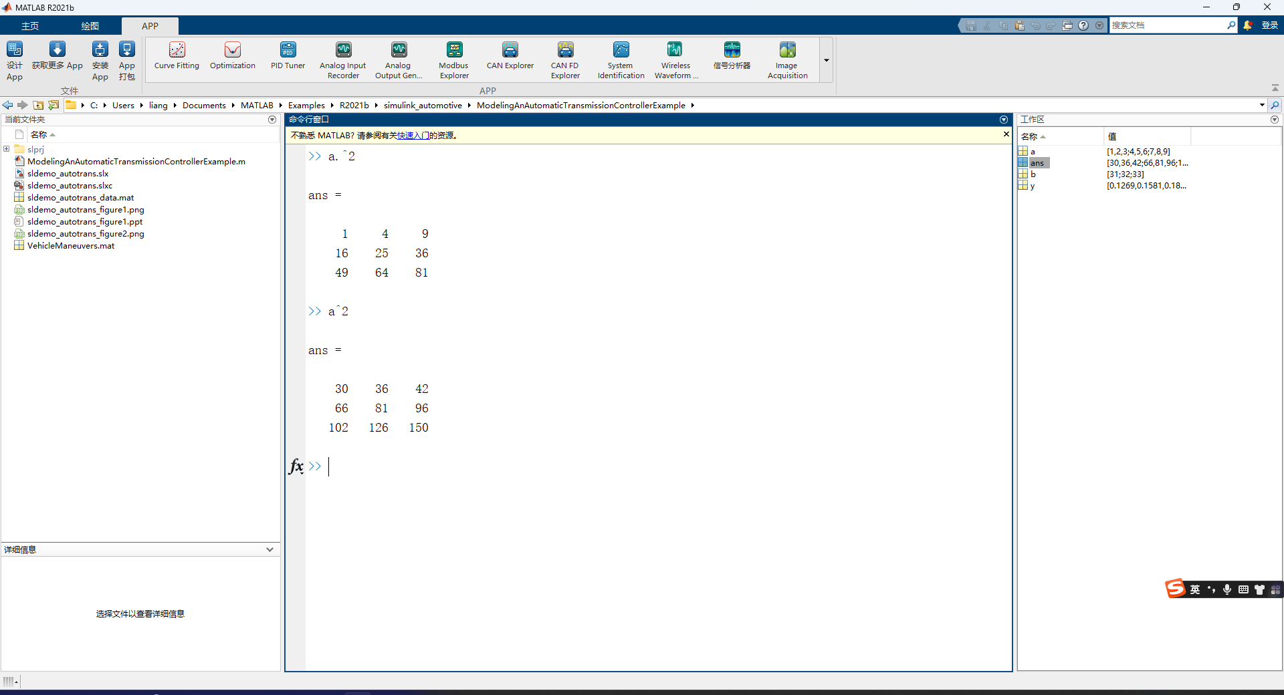Select variable ans in Workspace

click(x=1037, y=163)
